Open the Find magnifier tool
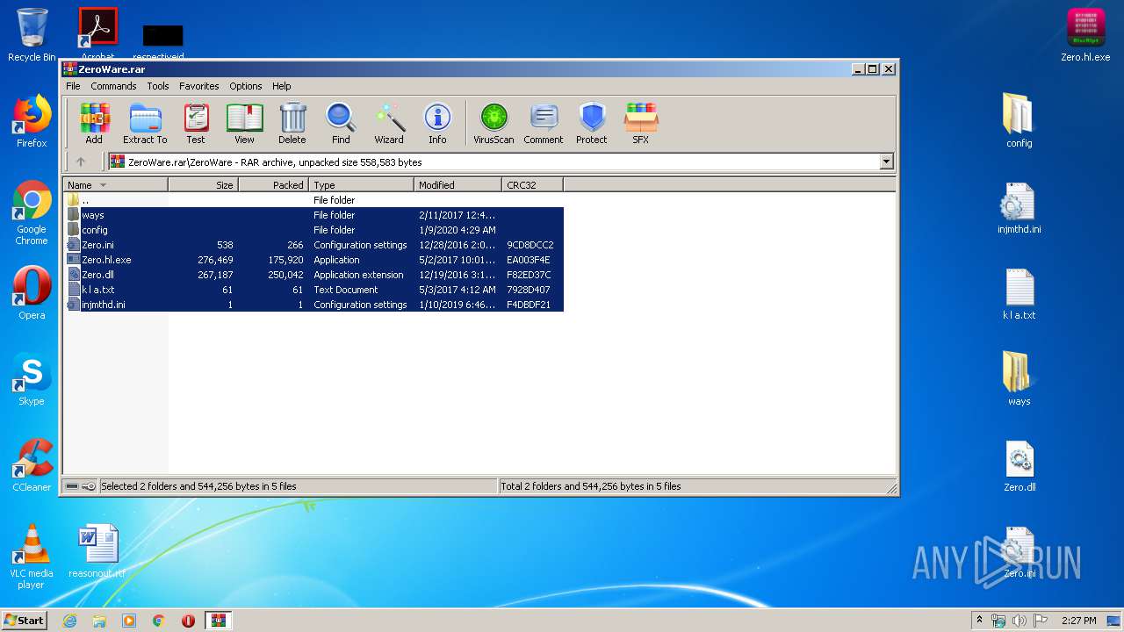The image size is (1124, 632). pos(341,123)
